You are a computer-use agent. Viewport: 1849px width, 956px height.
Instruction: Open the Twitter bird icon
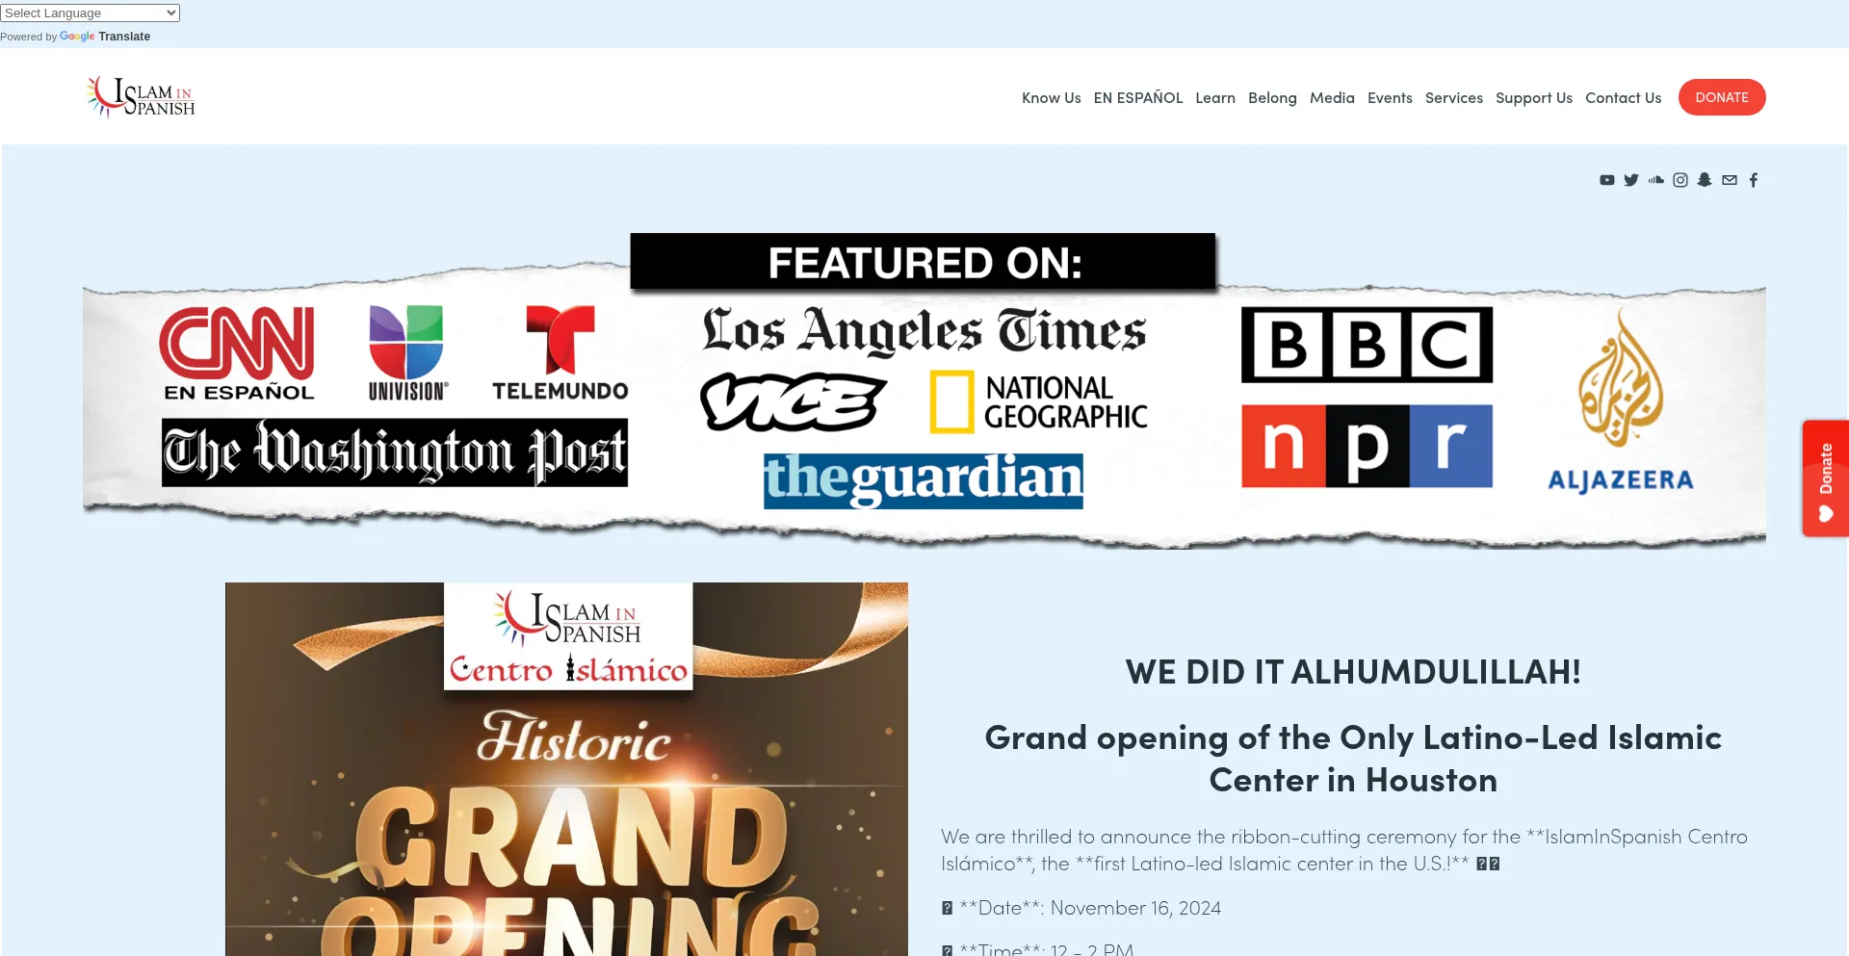tap(1631, 180)
